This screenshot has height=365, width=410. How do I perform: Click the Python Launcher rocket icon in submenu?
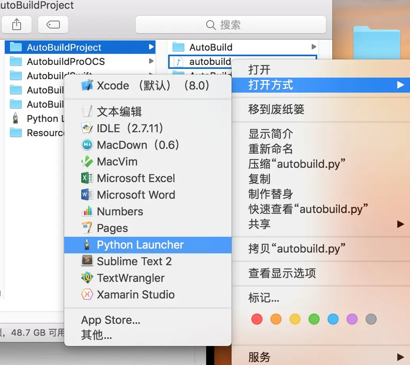point(87,245)
